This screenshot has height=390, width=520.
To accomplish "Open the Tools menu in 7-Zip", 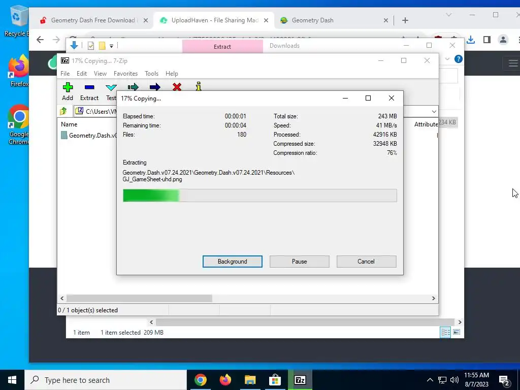I will 151,74.
